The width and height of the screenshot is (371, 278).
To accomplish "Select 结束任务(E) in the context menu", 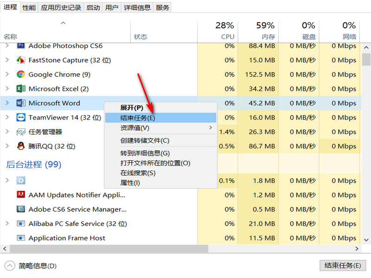I will [x=137, y=118].
